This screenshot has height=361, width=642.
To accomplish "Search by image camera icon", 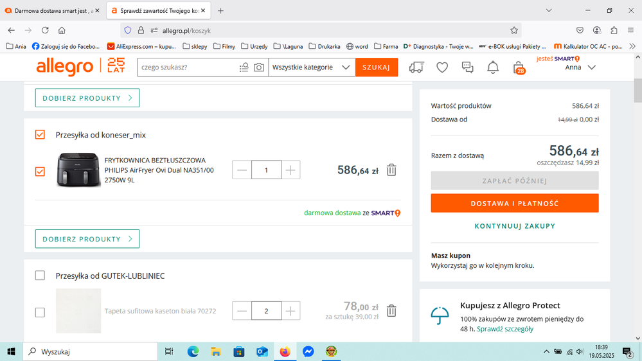I will pyautogui.click(x=259, y=67).
